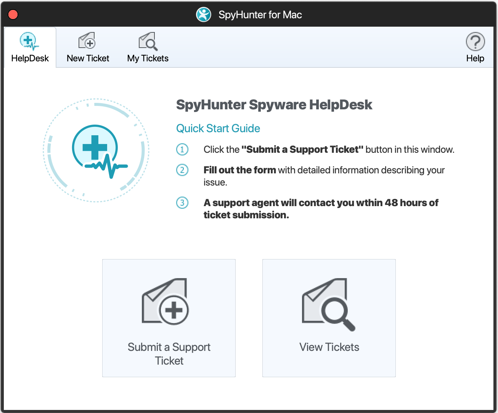This screenshot has width=498, height=413.
Task: Click the Quick Start Guide heading
Action: (x=218, y=128)
